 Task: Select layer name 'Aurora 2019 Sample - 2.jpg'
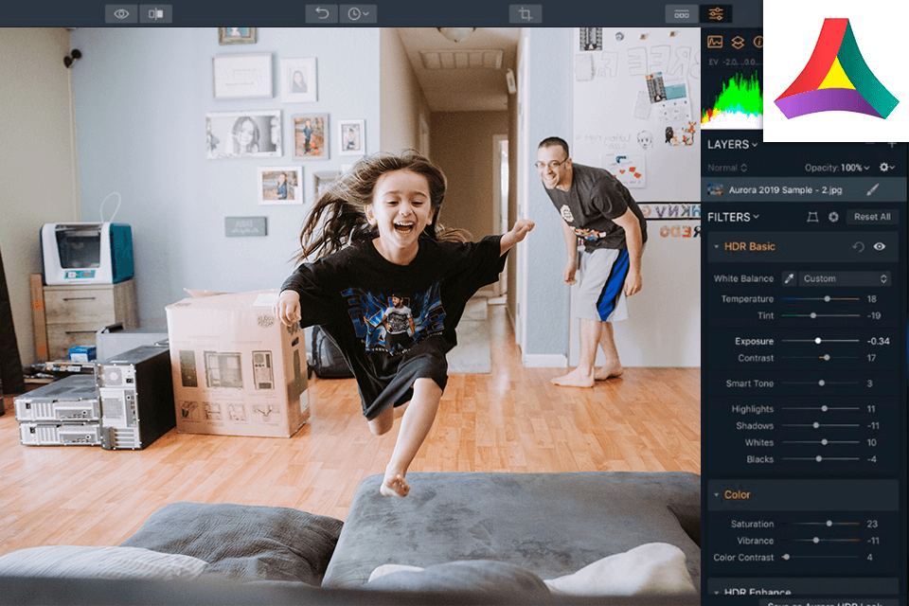click(785, 189)
